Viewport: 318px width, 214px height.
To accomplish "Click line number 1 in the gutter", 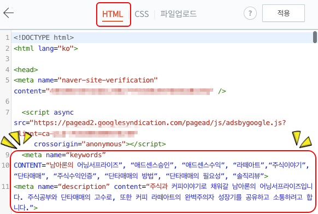I will point(7,38).
